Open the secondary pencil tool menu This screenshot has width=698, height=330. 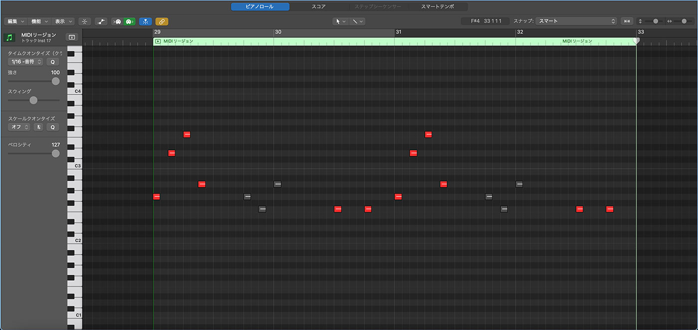[x=357, y=21]
